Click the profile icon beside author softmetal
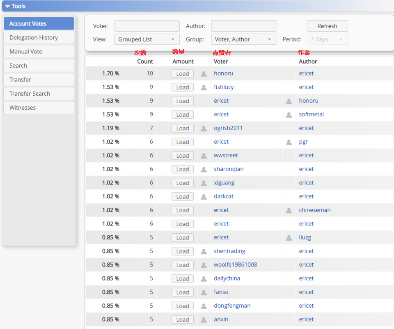Viewport: 394px width, 329px height. 289,115
